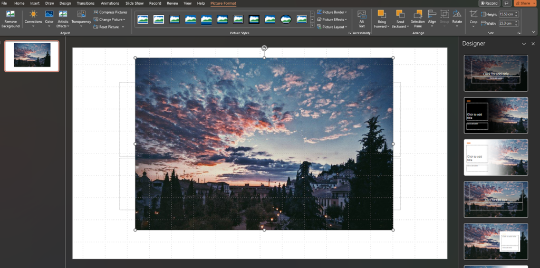Close the Designer pane
This screenshot has height=268, width=540.
pyautogui.click(x=534, y=44)
